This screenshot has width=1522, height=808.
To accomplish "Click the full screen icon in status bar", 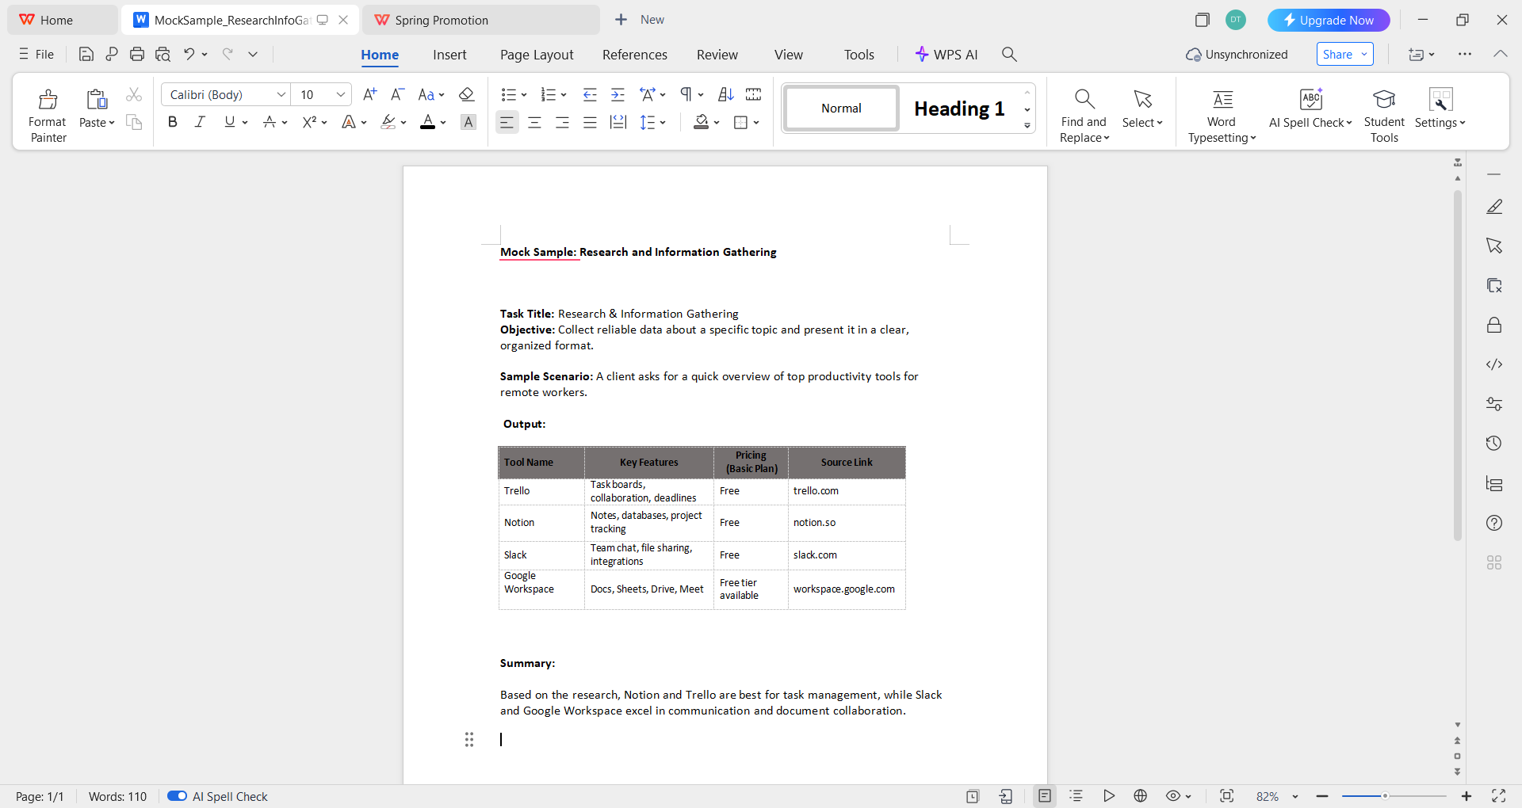I will [x=1498, y=796].
